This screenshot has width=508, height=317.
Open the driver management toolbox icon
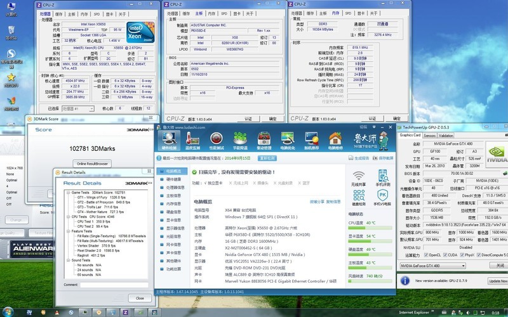click(x=264, y=140)
